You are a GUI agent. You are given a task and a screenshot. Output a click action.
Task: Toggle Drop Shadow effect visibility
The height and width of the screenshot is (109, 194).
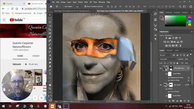(x=169, y=92)
